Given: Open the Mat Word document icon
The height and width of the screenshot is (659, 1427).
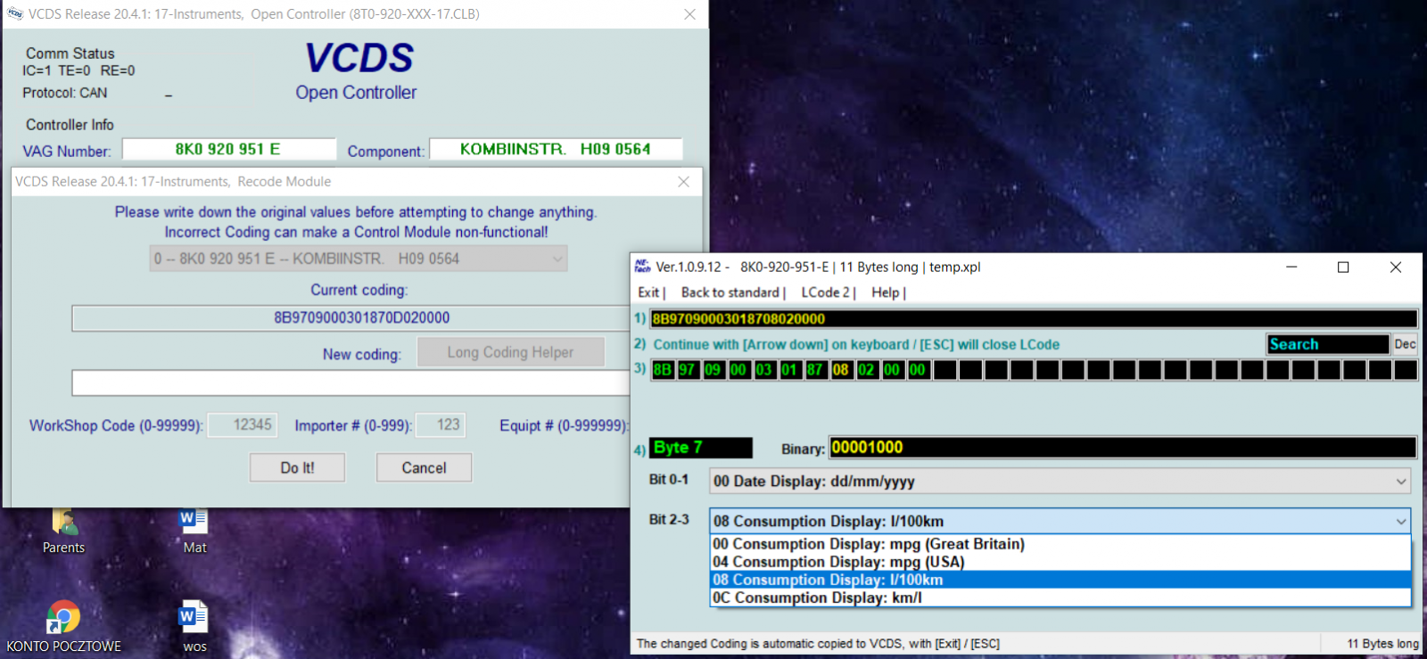Looking at the screenshot, I should pyautogui.click(x=194, y=530).
